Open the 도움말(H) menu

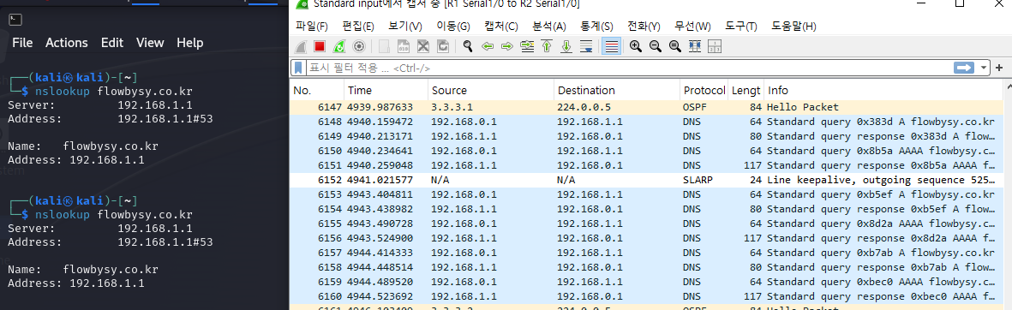793,27
